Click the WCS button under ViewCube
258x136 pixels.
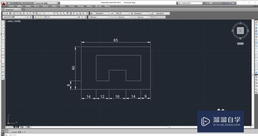pos(240,44)
